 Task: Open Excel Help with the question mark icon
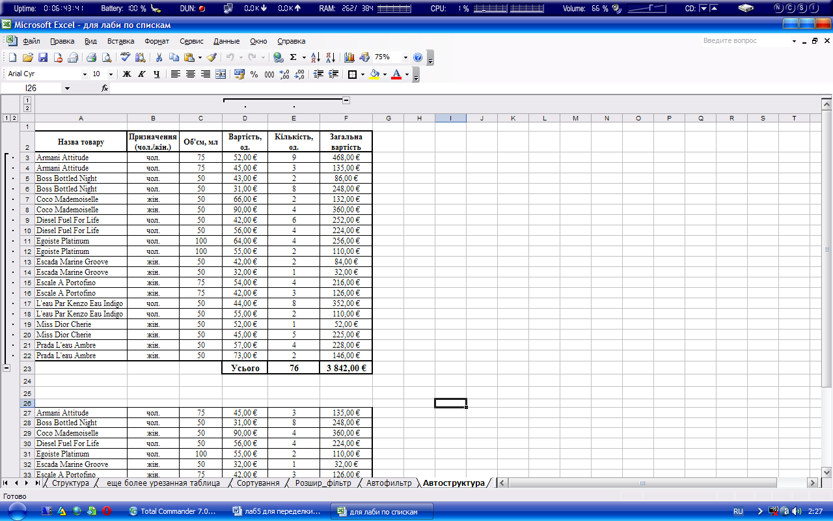pyautogui.click(x=418, y=57)
